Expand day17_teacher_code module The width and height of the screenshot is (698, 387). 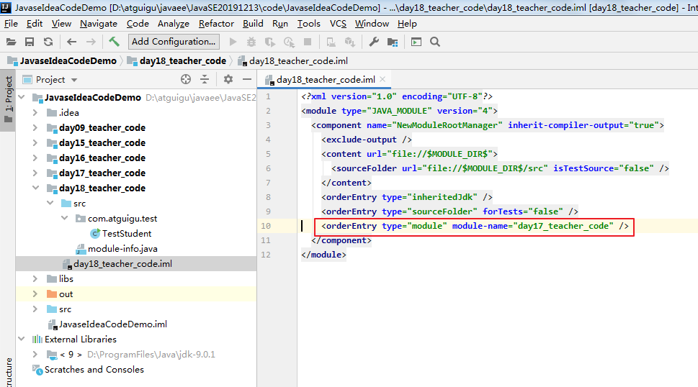coord(35,173)
